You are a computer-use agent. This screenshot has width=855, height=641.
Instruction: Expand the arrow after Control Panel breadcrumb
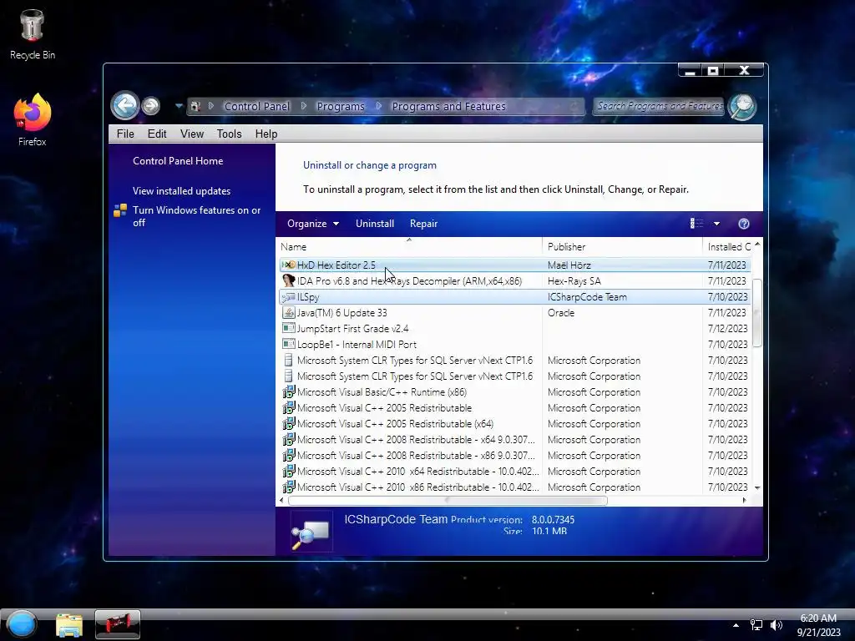304,106
